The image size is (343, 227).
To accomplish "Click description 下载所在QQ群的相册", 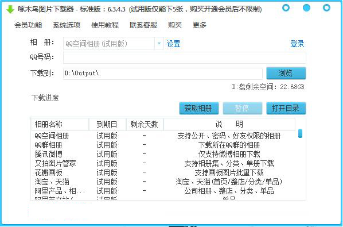I will click(229, 145).
